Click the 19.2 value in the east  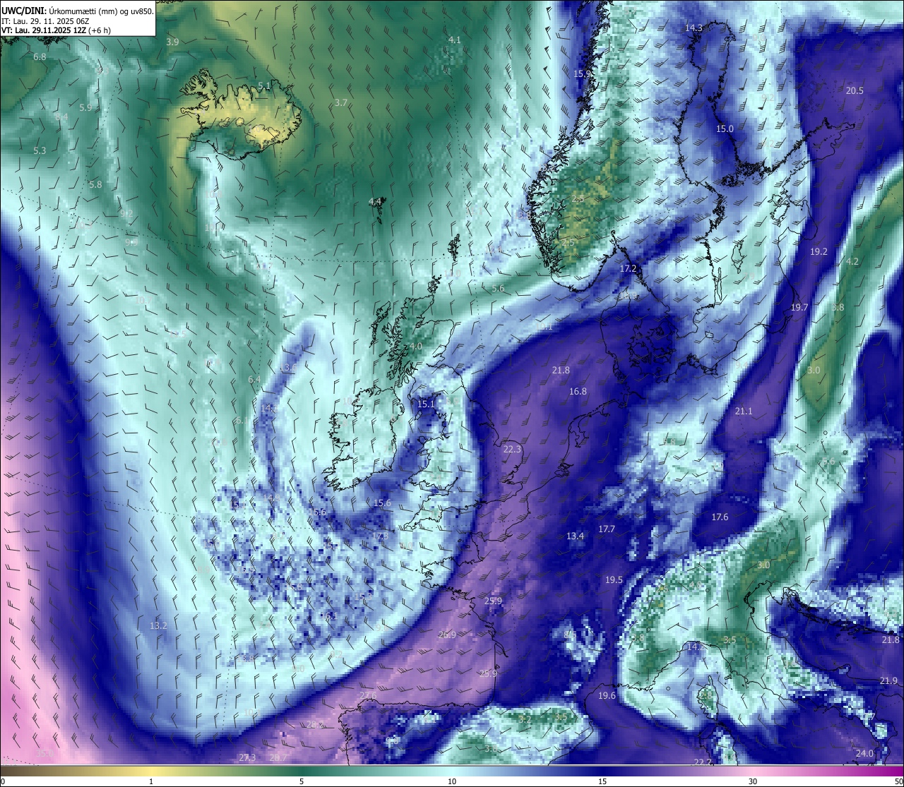coord(819,251)
